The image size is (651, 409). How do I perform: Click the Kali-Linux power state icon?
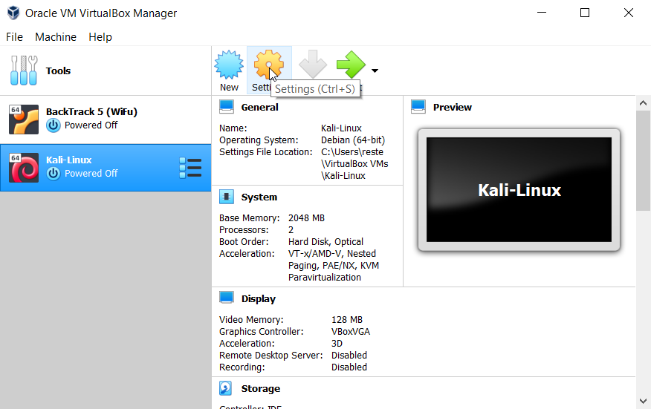pos(54,174)
